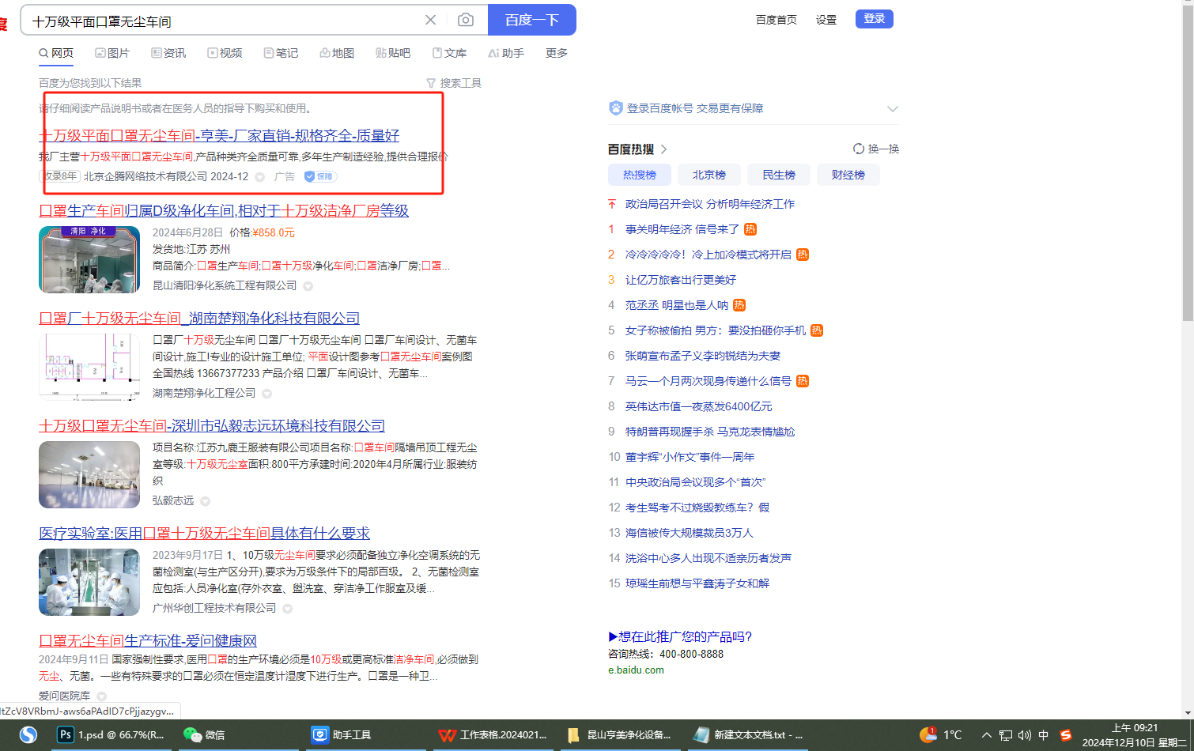Screen dimensions: 1194x751
Task: Open the cleanroom photo thumbnail for 昆山清阳
Action: point(89,259)
